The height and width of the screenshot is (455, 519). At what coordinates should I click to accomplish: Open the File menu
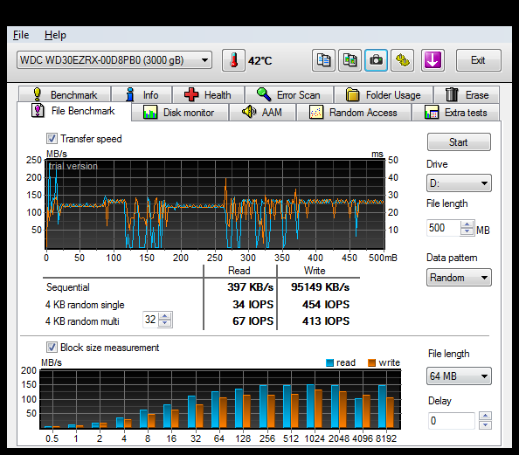[x=21, y=35]
